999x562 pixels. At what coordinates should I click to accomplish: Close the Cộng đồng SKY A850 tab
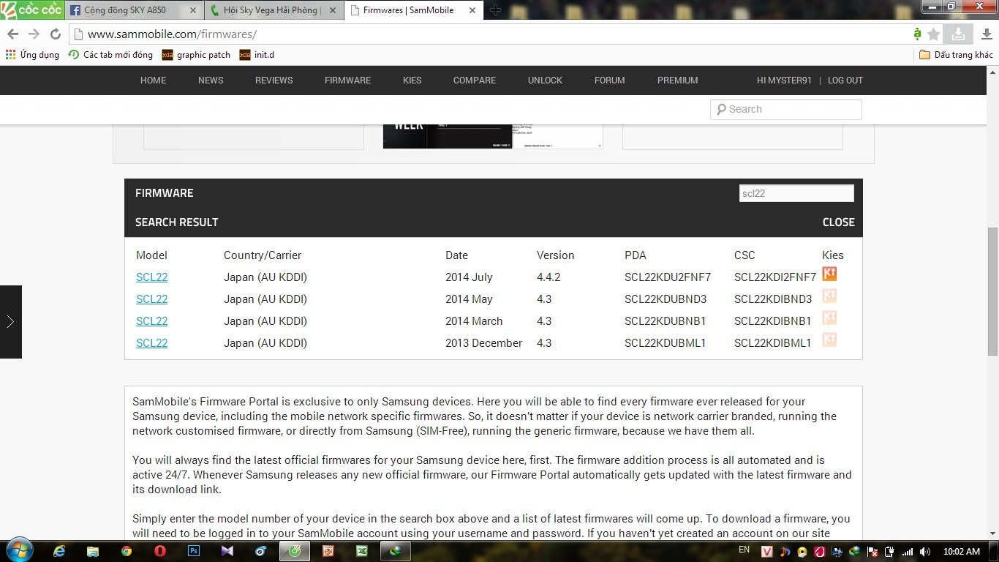193,10
